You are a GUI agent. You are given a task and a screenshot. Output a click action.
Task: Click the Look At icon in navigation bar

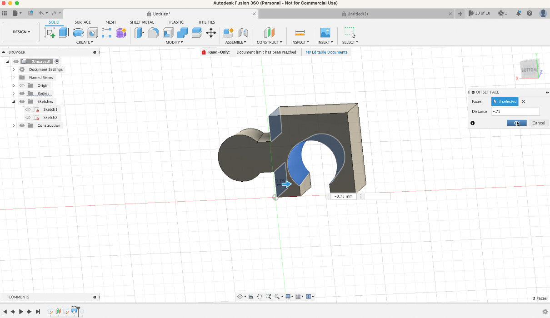[x=250, y=297]
